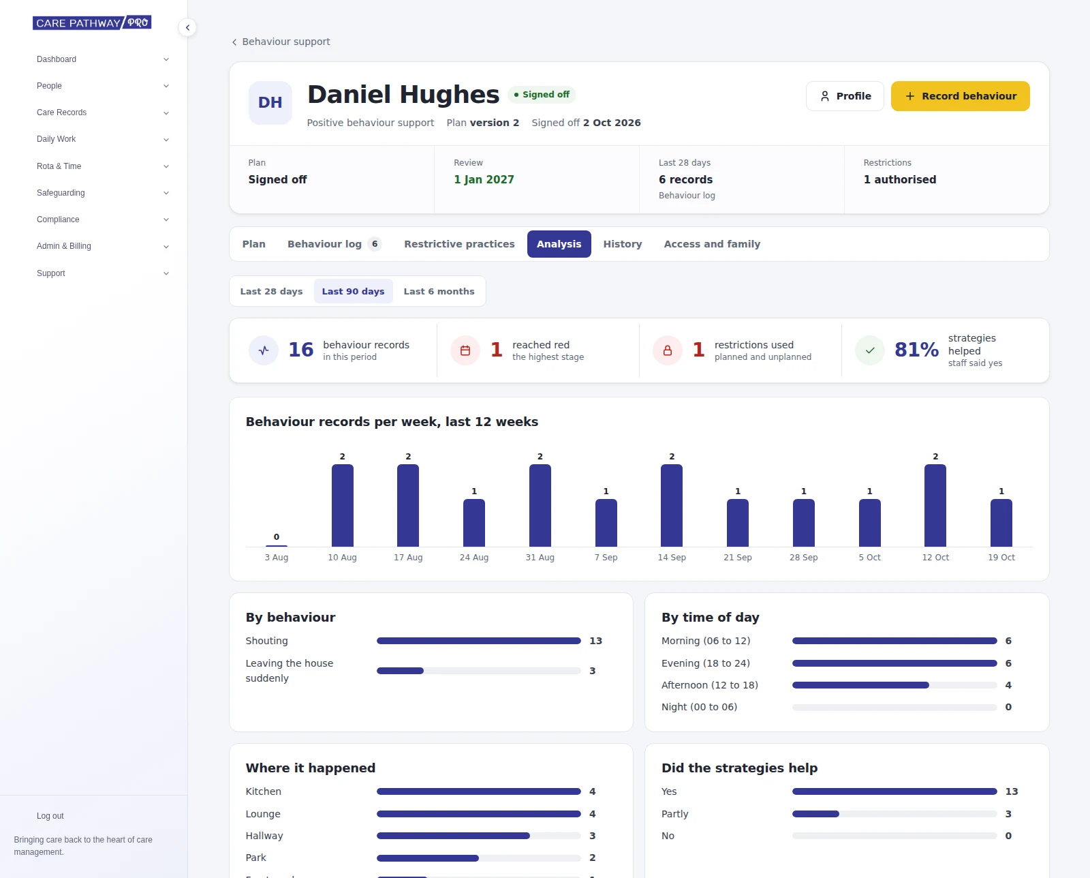This screenshot has width=1090, height=878.
Task: Select the Last 6 months range
Action: coord(439,291)
